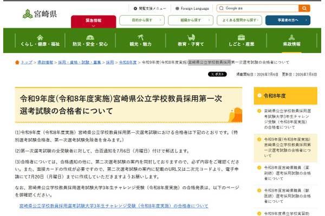Open sidebar link 大学3年生チャレンジ受験の合格者について

[287, 119]
